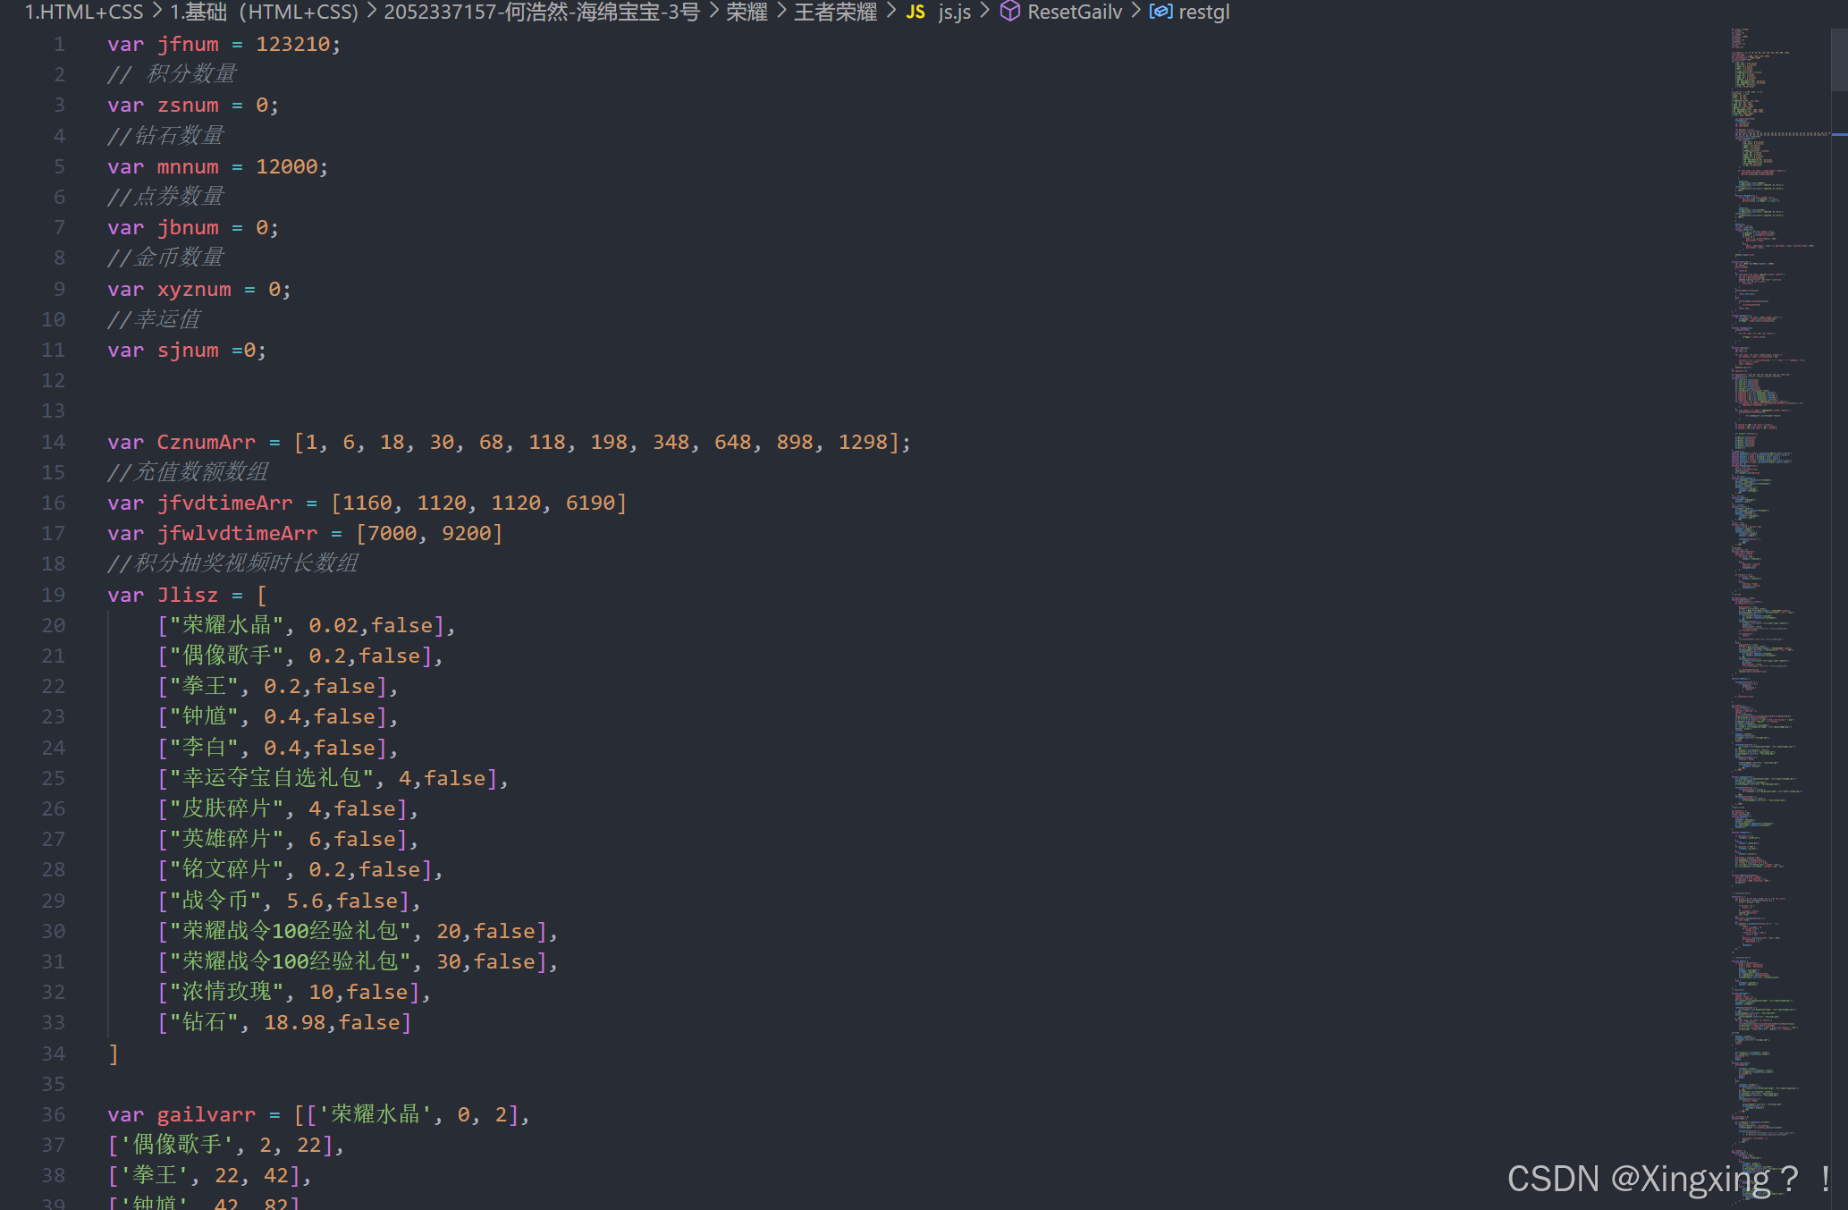Screen dimensions: 1848x1210
Task: Select ResetGailv symbol in breadcrumb
Action: [x=1074, y=12]
